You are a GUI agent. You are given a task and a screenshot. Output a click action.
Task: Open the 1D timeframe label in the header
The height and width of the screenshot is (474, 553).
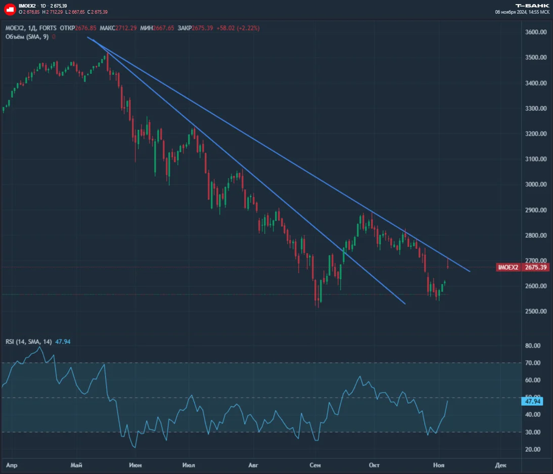(43, 6)
